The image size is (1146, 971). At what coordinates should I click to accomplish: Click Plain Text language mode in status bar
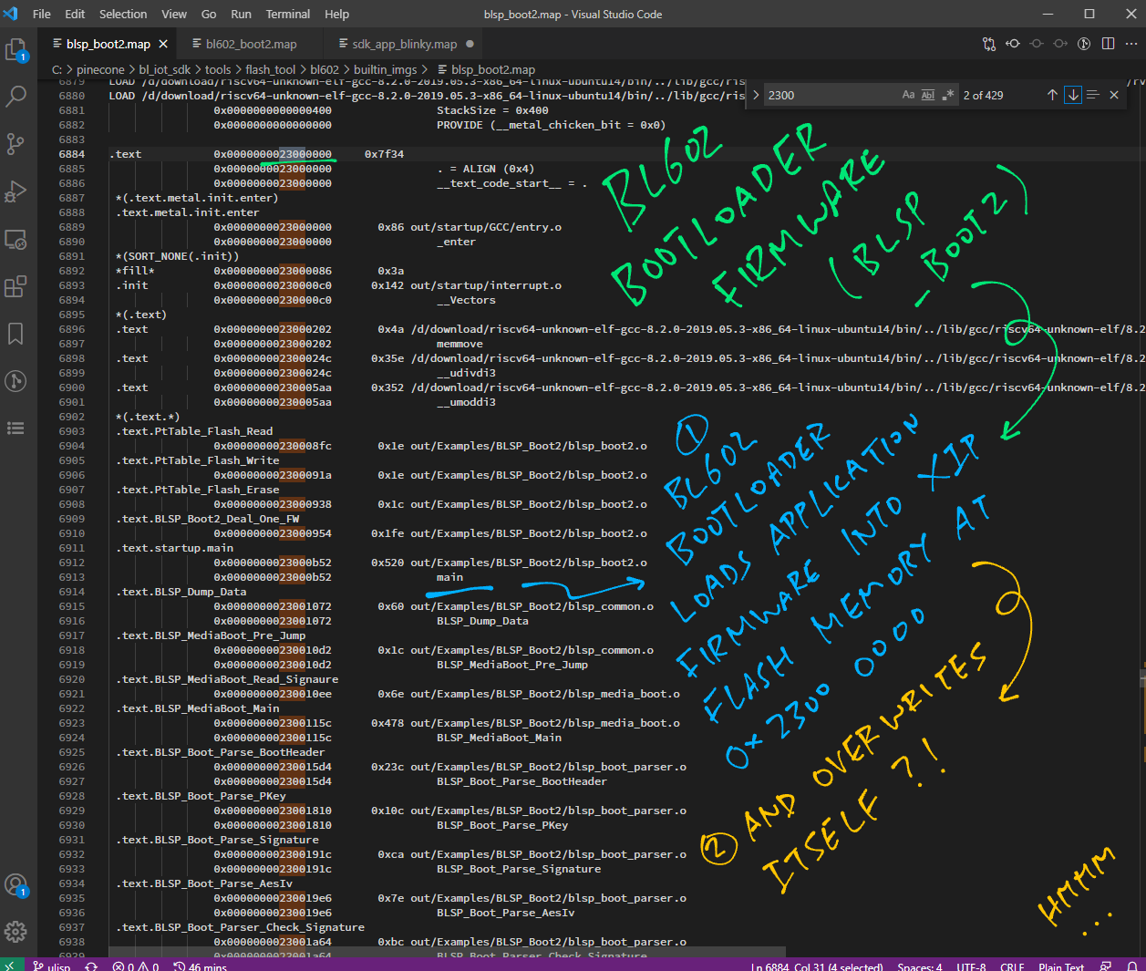[1060, 966]
